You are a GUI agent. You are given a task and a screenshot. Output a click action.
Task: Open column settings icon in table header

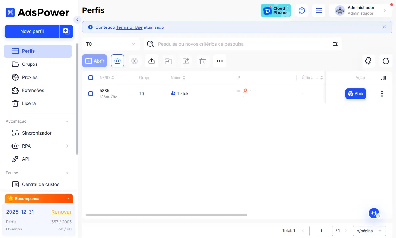click(383, 78)
